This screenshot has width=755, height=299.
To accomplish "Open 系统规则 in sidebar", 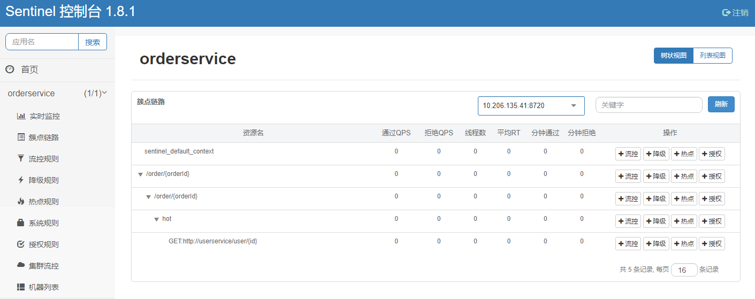I will coord(44,223).
